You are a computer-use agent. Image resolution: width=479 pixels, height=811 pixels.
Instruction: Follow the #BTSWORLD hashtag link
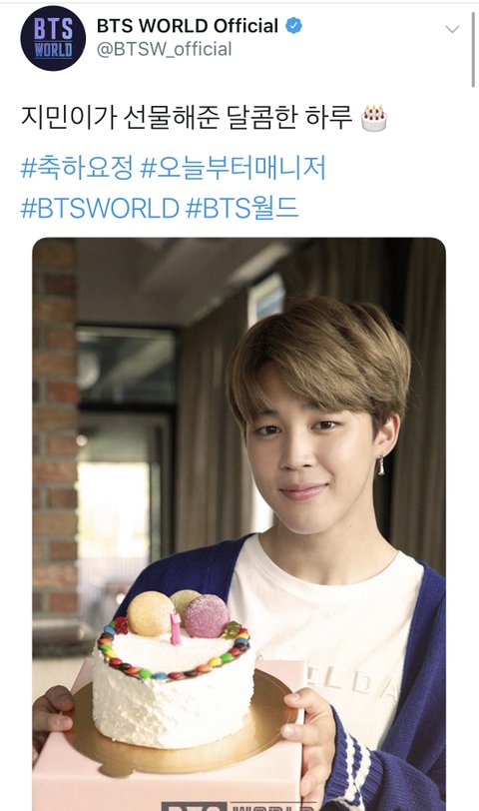[x=100, y=208]
